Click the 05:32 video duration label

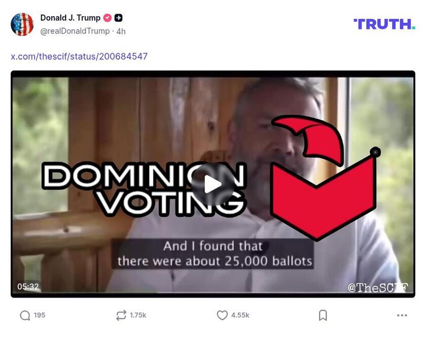click(x=28, y=286)
